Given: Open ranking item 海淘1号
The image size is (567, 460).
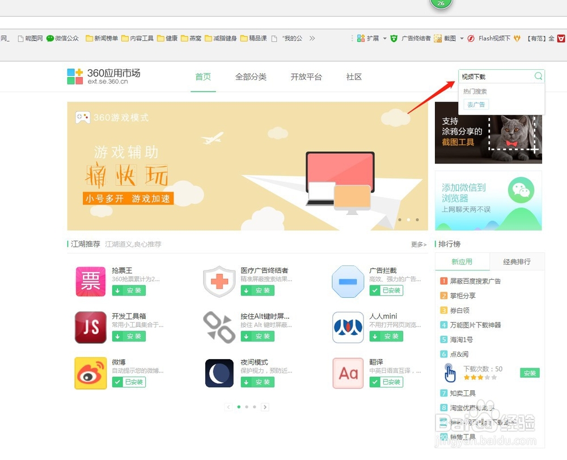Looking at the screenshot, I should (461, 340).
